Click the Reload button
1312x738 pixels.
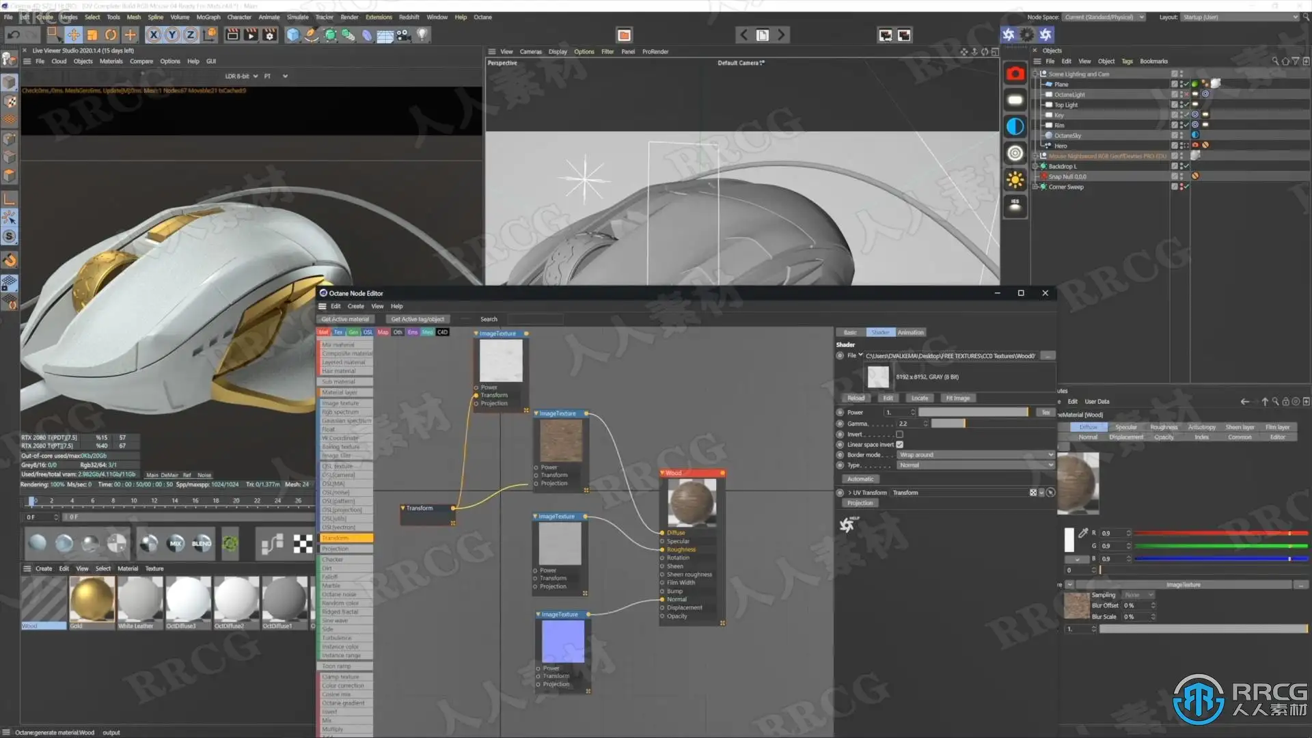[x=856, y=398]
